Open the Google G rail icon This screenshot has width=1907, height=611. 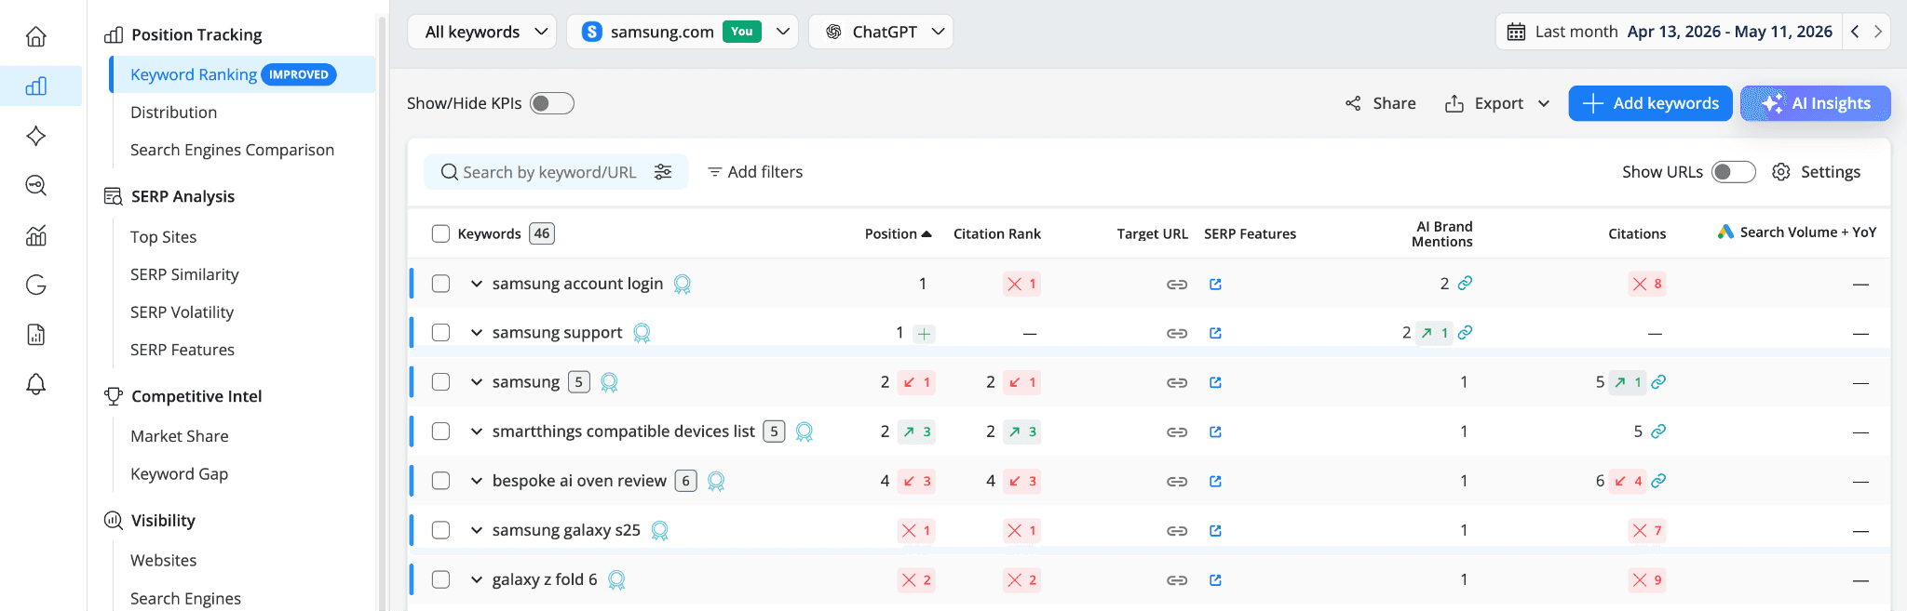36,285
